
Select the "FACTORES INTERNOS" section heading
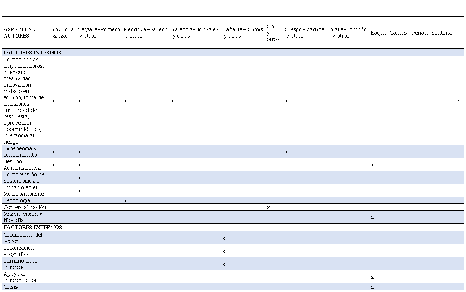click(32, 52)
